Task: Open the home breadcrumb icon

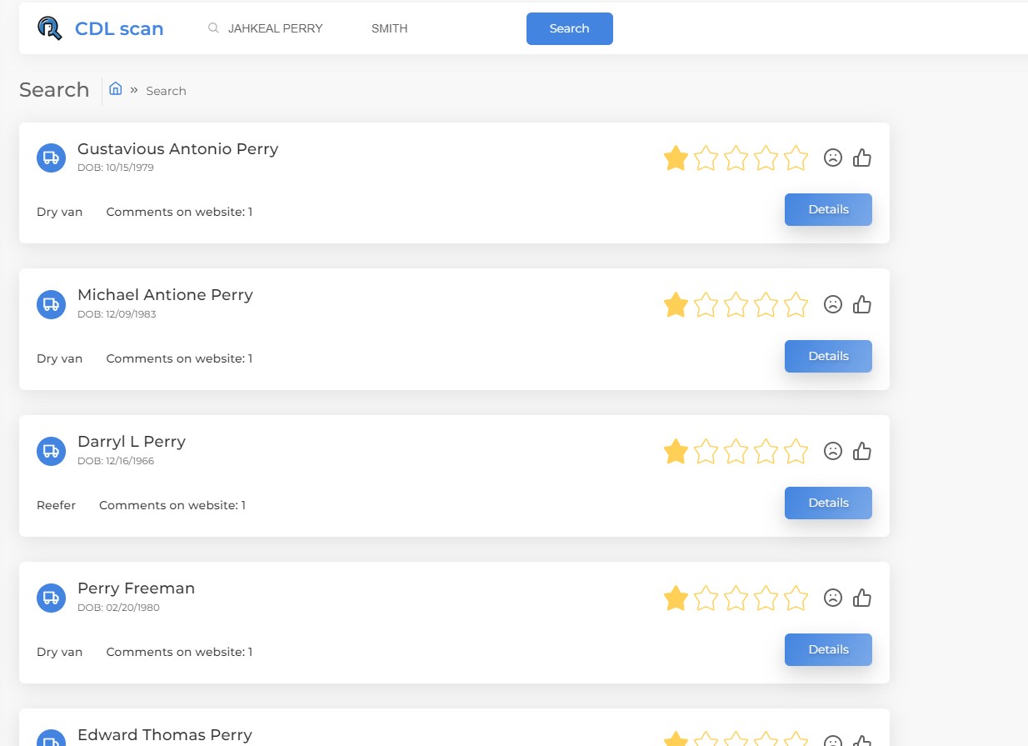Action: 116,89
